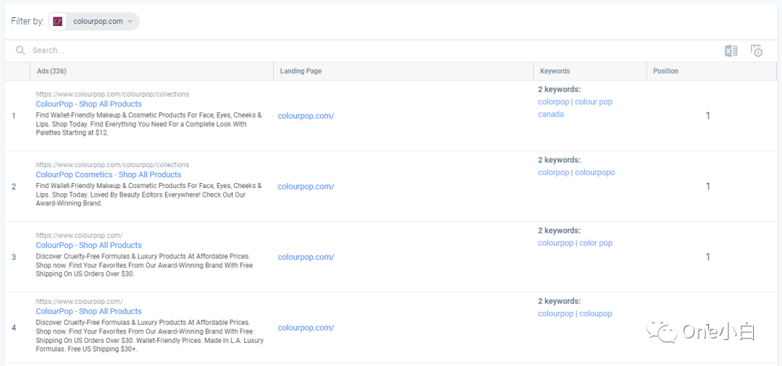Click the search magnifier icon
Screen dimensions: 782x366
tap(20, 51)
